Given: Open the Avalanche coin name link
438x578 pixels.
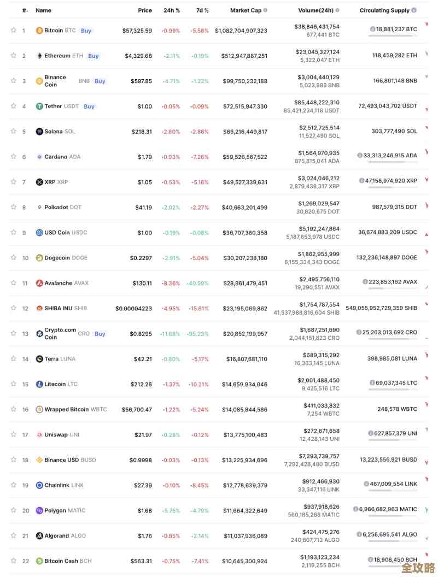Looking at the screenshot, I should [x=58, y=283].
